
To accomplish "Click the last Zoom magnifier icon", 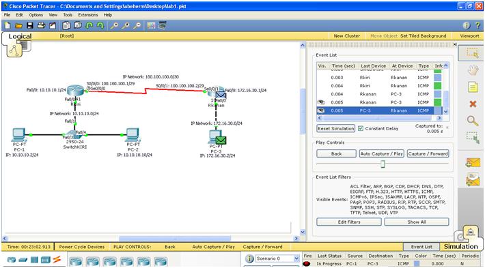I will click(137, 26).
